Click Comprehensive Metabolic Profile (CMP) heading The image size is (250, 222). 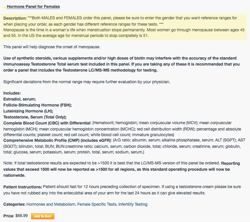57,140
